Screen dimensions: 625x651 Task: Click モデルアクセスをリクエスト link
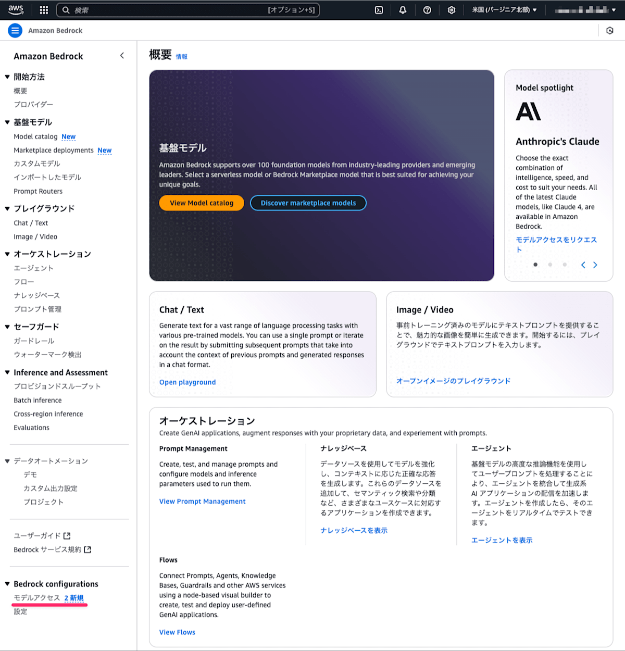click(x=556, y=245)
